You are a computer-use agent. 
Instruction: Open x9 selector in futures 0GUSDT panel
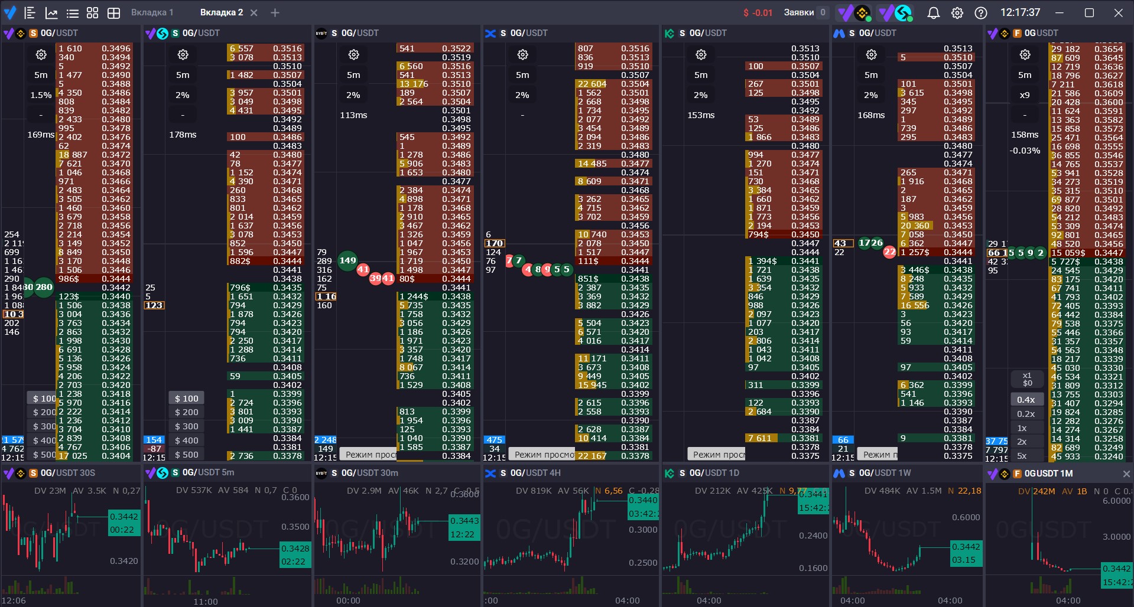[1025, 95]
